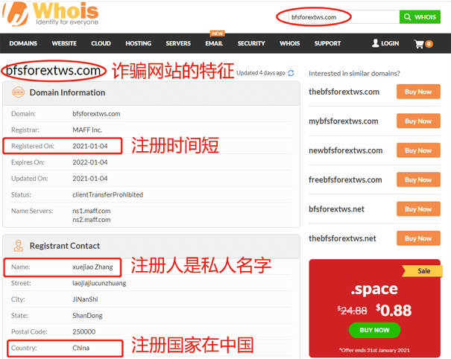Click the Expires On date 2022-01-04
451x359 pixels.
point(90,162)
